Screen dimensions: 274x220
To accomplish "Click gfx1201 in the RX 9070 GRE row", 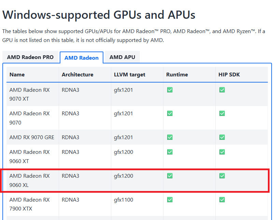I will coord(124,137).
